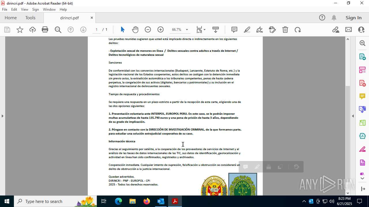Open Task View on the taskbar
The width and height of the screenshot is (369, 207).
click(x=104, y=201)
